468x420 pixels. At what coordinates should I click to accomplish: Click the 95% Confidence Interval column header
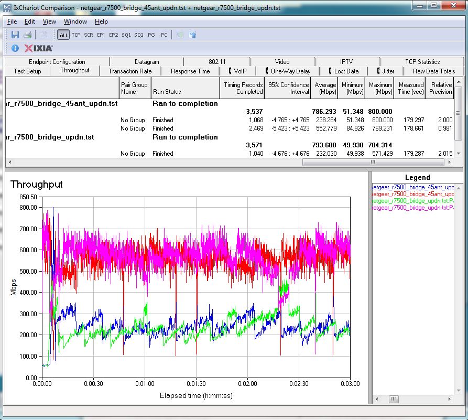(x=287, y=88)
